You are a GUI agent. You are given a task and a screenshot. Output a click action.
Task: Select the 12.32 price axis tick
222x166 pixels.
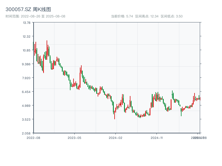point(27,37)
